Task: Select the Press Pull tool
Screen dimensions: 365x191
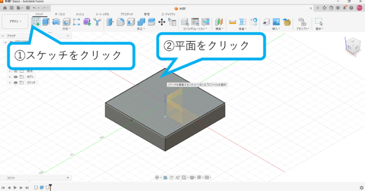Action: click(x=110, y=22)
